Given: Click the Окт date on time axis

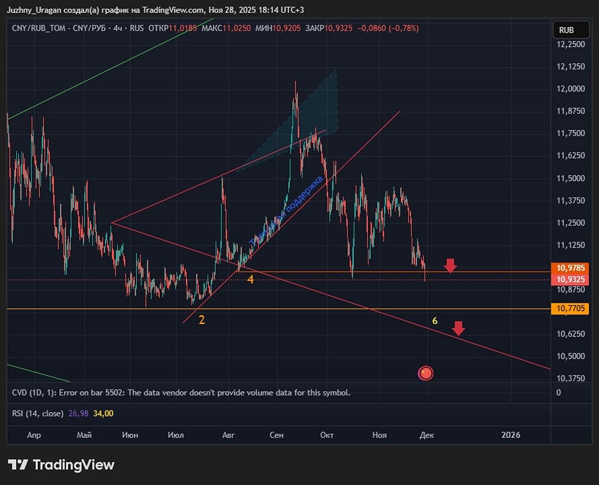Looking at the screenshot, I should (x=327, y=435).
